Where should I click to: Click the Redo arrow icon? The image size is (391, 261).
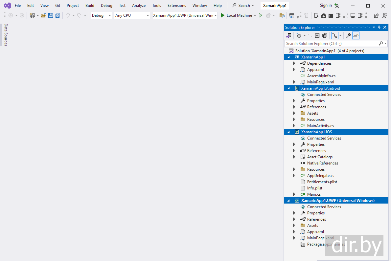click(79, 15)
